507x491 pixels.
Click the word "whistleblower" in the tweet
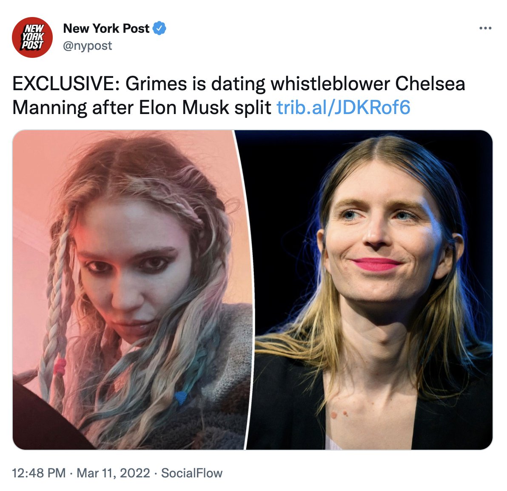pos(330,84)
